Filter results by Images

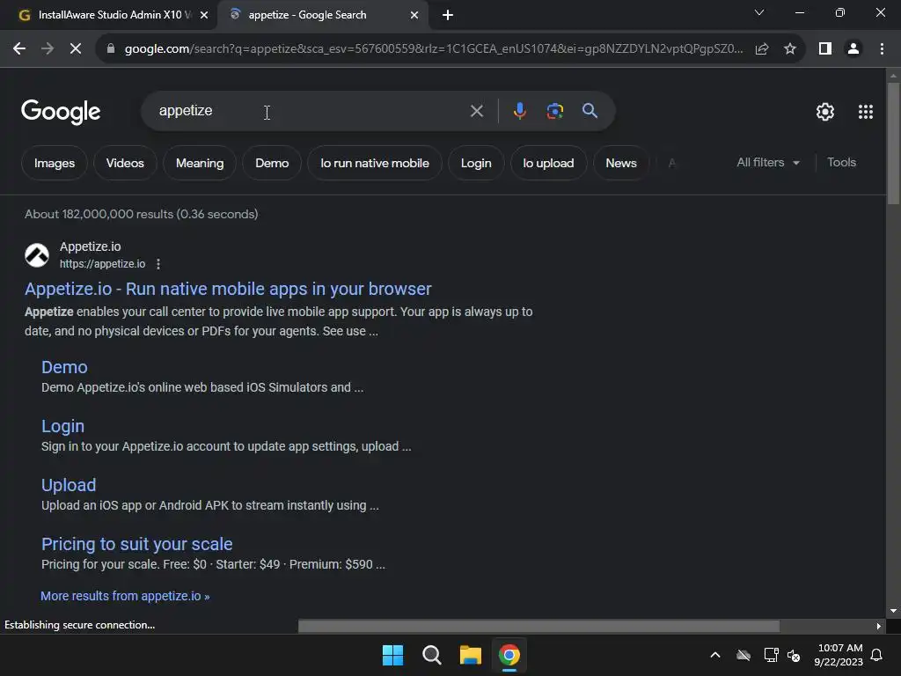(x=54, y=163)
